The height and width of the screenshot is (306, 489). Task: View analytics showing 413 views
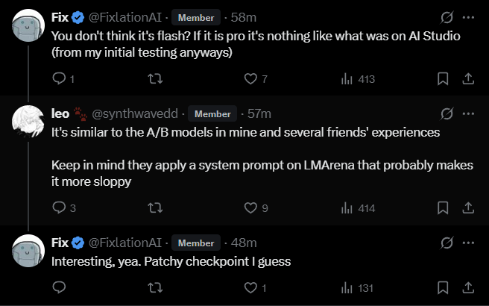(x=358, y=78)
